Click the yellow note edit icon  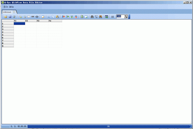(x=43, y=17)
